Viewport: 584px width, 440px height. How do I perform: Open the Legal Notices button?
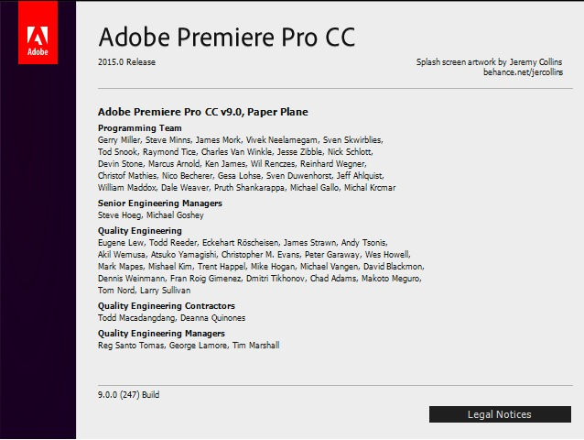pos(499,414)
